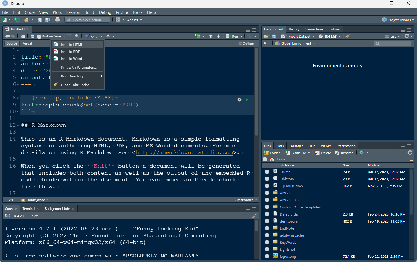417x262 pixels.
Task: Open the Addins dropdown
Action: pyautogui.click(x=134, y=20)
